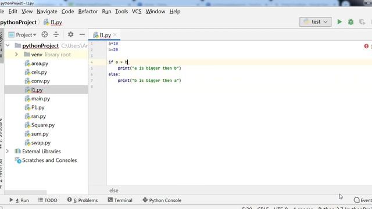
Task: Open the Code menu
Action: (x=67, y=12)
